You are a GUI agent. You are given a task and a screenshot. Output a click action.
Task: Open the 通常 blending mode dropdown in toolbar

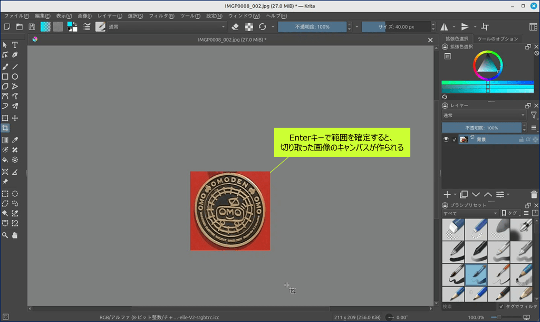[167, 27]
